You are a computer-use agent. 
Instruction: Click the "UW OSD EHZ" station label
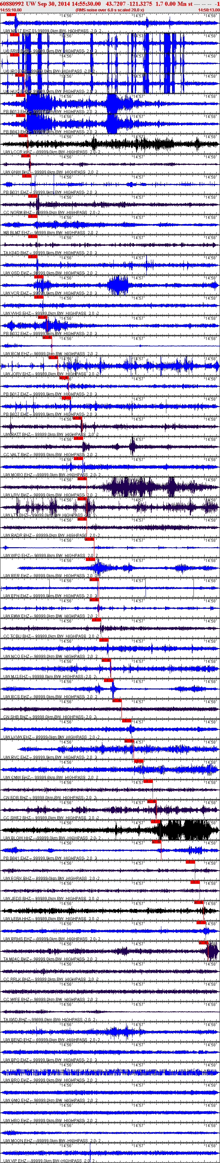(17, 273)
